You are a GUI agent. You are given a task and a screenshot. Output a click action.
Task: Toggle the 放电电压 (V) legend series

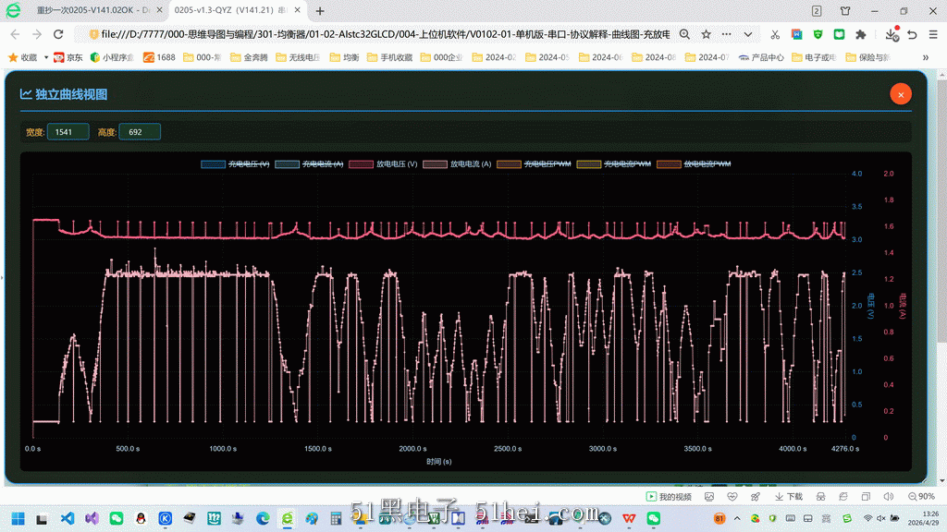[x=383, y=164]
